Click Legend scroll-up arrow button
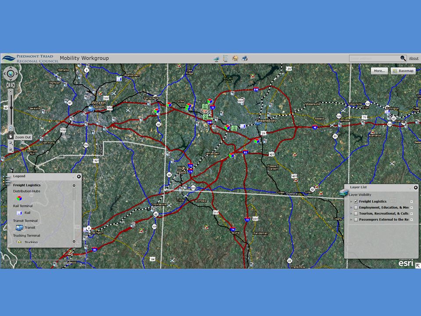This screenshot has width=421, height=316. [74, 185]
